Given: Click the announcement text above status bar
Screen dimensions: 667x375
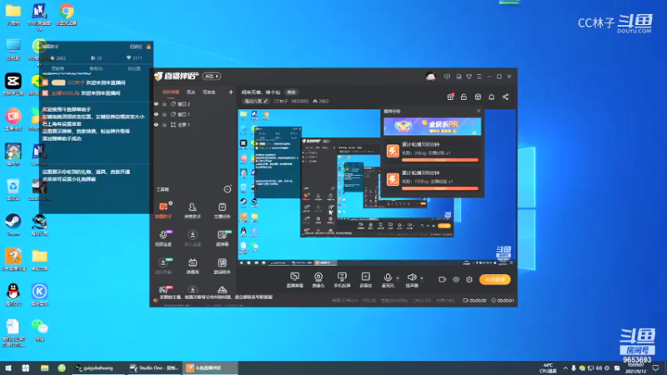Looking at the screenshot, I should tap(216, 297).
